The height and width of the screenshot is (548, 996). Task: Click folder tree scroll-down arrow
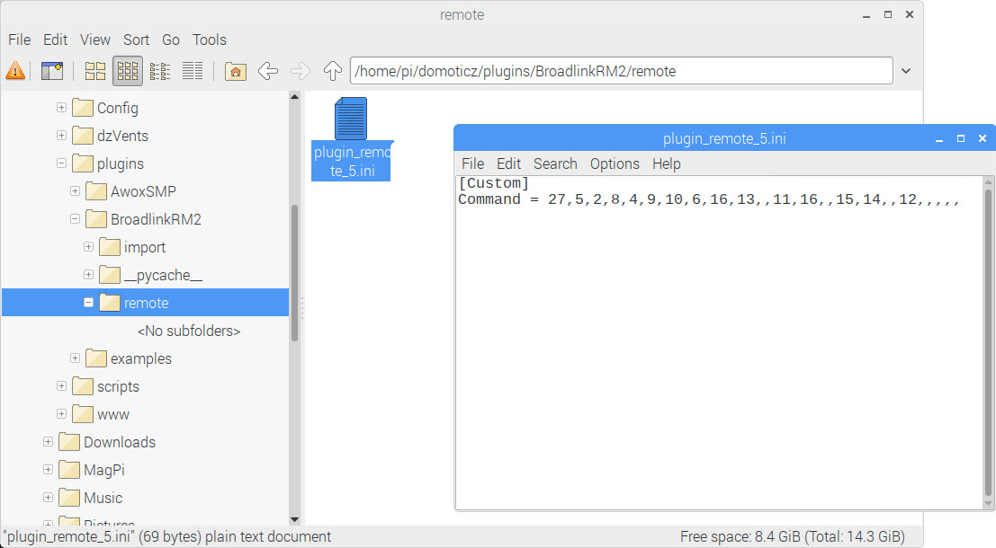(294, 519)
